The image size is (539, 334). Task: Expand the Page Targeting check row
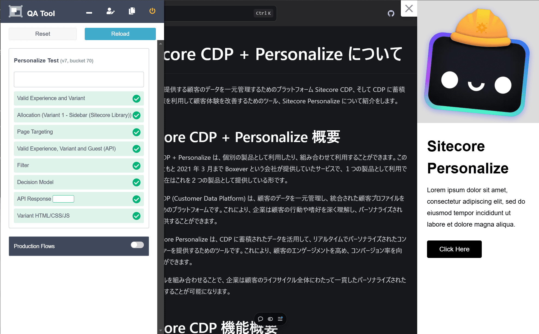[x=79, y=132]
